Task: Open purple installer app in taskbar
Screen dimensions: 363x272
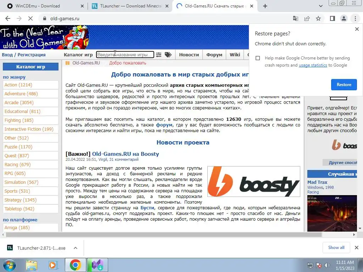Action: (x=97, y=265)
